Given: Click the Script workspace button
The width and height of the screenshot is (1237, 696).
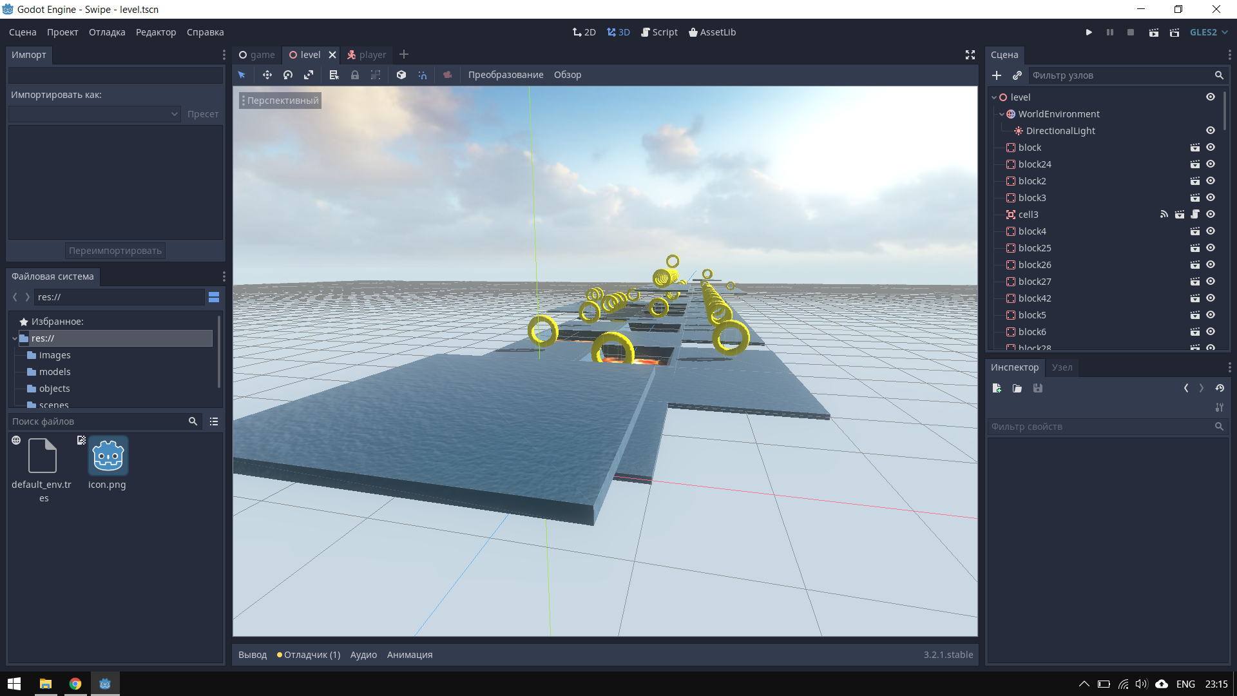Looking at the screenshot, I should [659, 32].
